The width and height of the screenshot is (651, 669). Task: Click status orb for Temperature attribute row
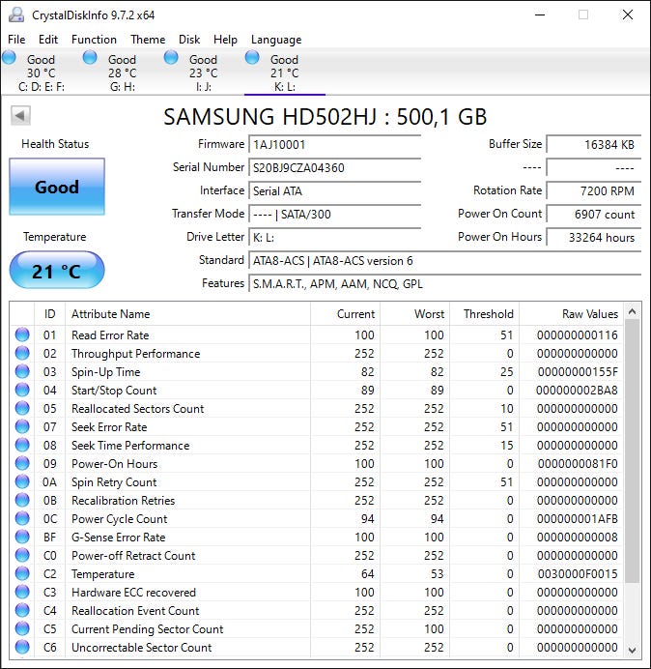coord(22,574)
